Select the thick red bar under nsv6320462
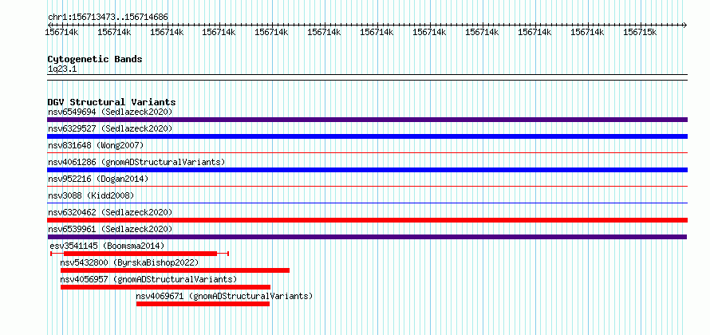 (367, 220)
